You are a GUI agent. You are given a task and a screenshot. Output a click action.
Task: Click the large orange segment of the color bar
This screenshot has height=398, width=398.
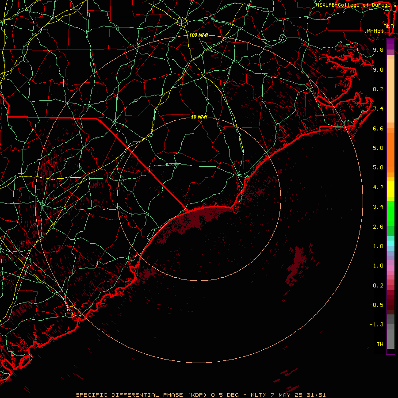click(x=390, y=153)
